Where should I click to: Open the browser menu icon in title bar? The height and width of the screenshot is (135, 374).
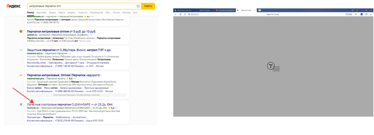[x=357, y=10]
